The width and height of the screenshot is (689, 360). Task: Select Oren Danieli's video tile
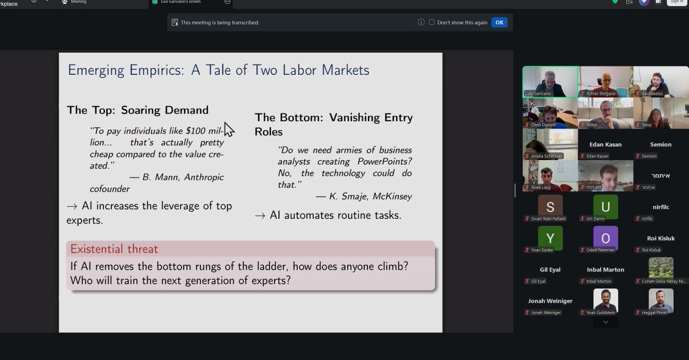pyautogui.click(x=550, y=113)
